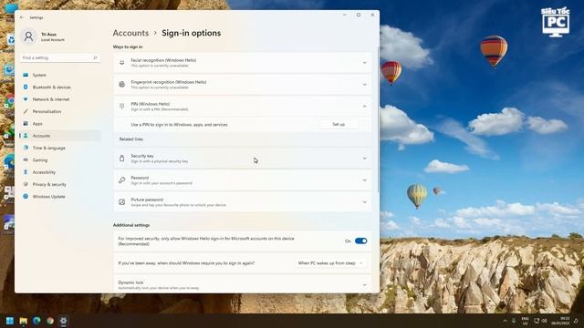
Task: Expand the Security key section
Action: (x=365, y=158)
